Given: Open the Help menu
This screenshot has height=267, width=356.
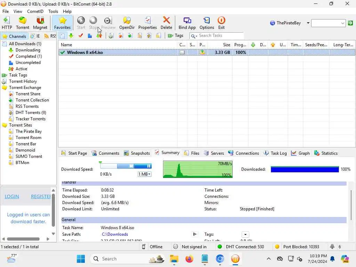Looking at the screenshot, I should click(67, 11).
